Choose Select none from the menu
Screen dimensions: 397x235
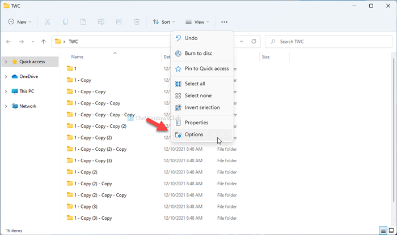pyautogui.click(x=202, y=95)
